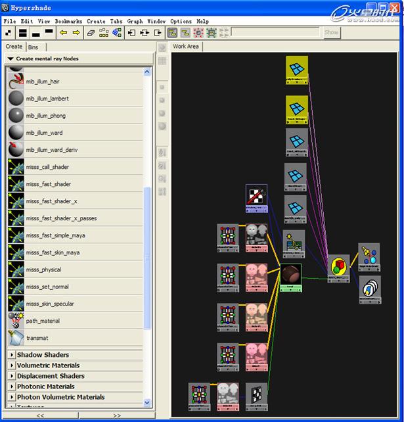Image resolution: width=404 pixels, height=422 pixels.
Task: Open the Edit menu
Action: (x=27, y=21)
